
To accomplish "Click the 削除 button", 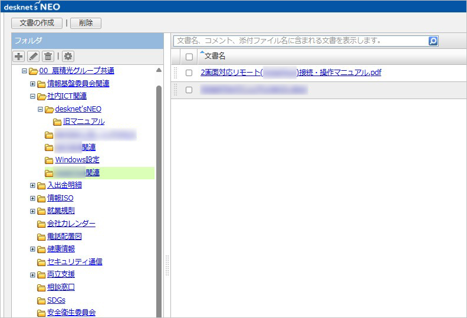I will 85,23.
